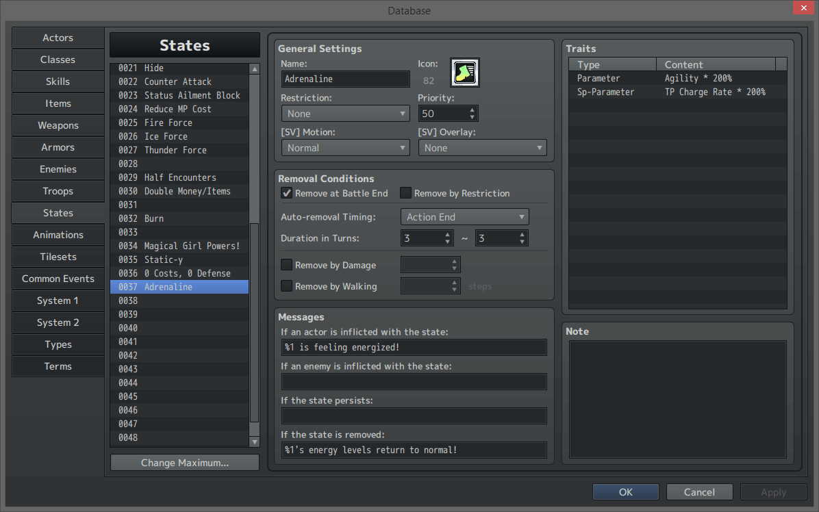819x512 pixels.
Task: Select the Agility * 200% trait row
Action: [677, 78]
